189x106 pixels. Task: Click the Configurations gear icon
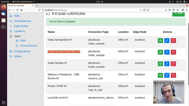[x=11, y=51]
